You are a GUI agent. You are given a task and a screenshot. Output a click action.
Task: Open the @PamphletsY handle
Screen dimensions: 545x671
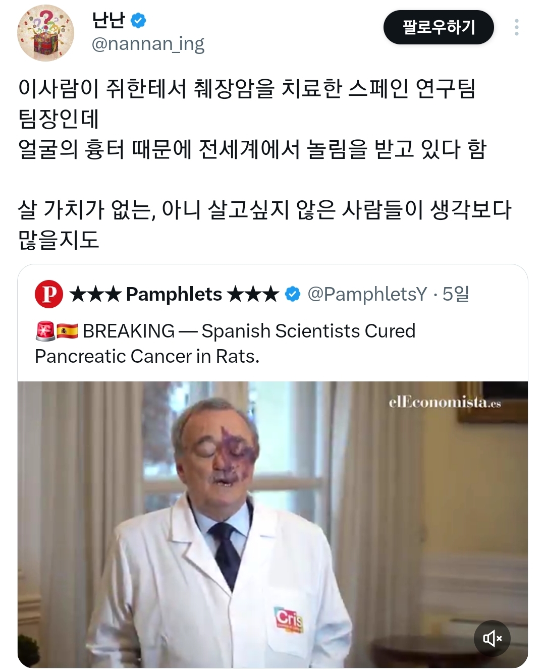(367, 294)
